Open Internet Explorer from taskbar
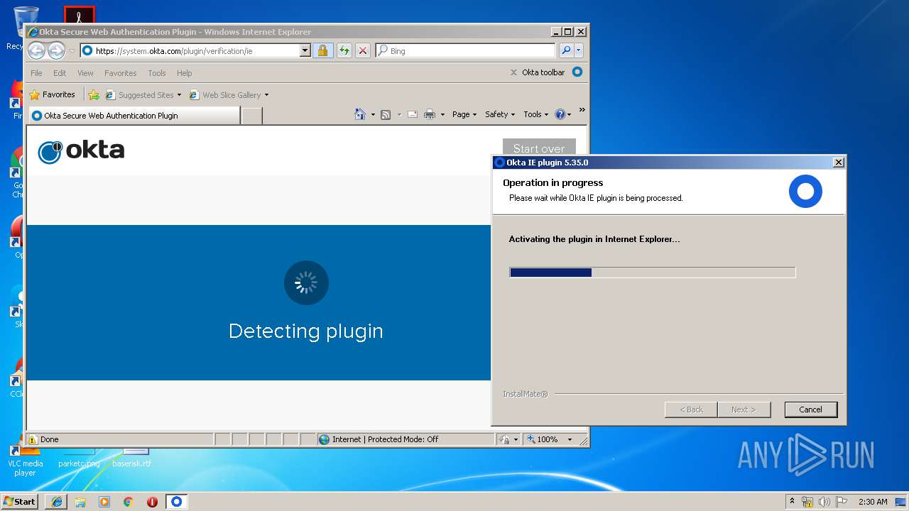Image resolution: width=909 pixels, height=511 pixels. pyautogui.click(x=56, y=502)
